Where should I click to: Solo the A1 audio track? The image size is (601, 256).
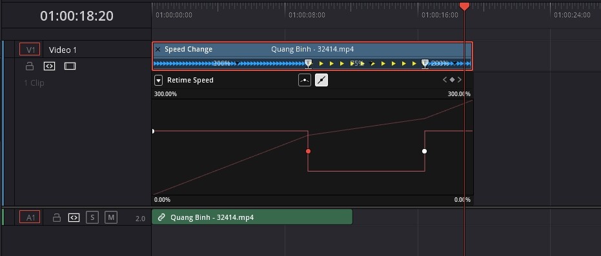(92, 218)
